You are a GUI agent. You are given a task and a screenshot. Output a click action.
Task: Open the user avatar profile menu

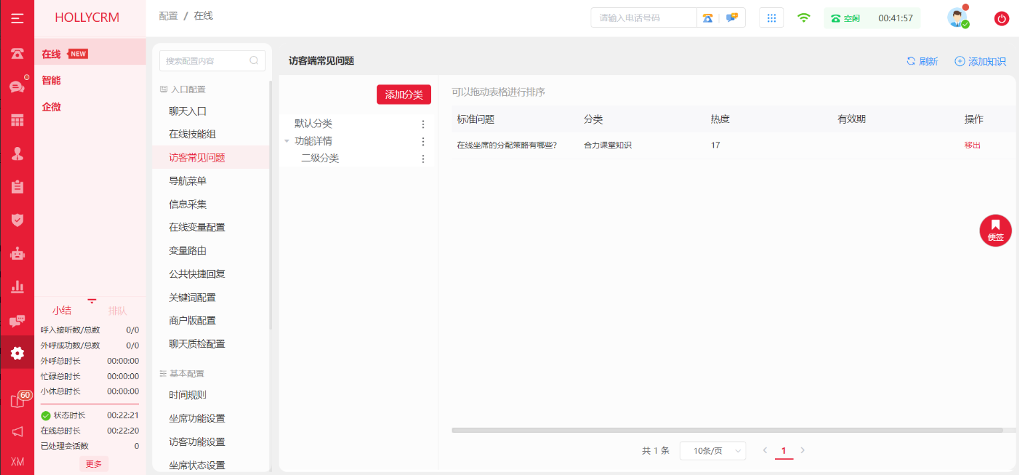pos(958,18)
